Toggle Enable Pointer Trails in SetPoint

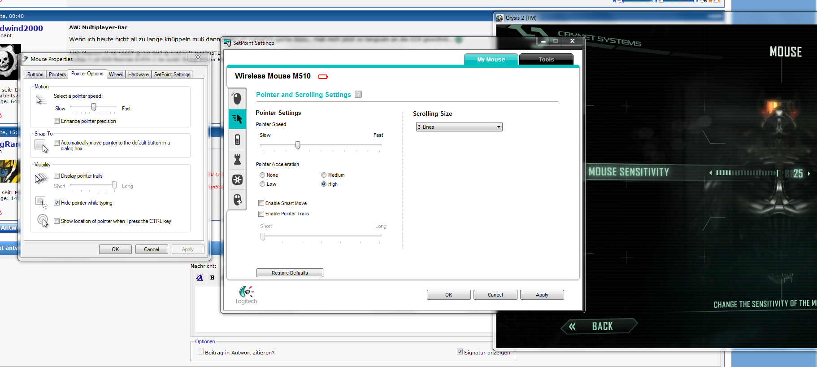261,214
